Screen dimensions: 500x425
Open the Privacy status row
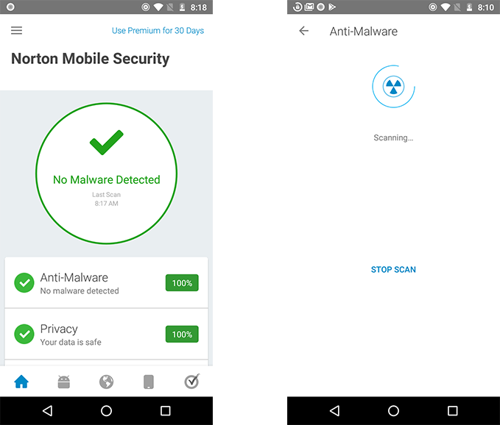tap(106, 334)
